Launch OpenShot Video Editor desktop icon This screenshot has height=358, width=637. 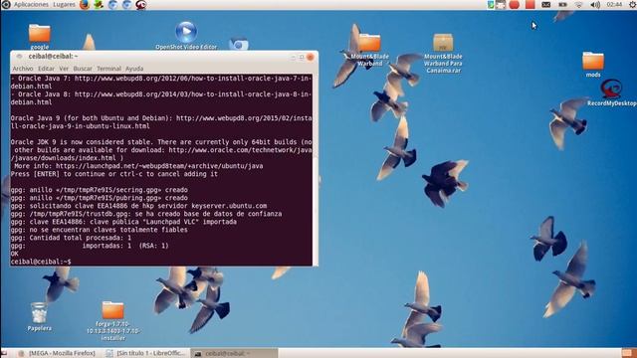[186, 36]
